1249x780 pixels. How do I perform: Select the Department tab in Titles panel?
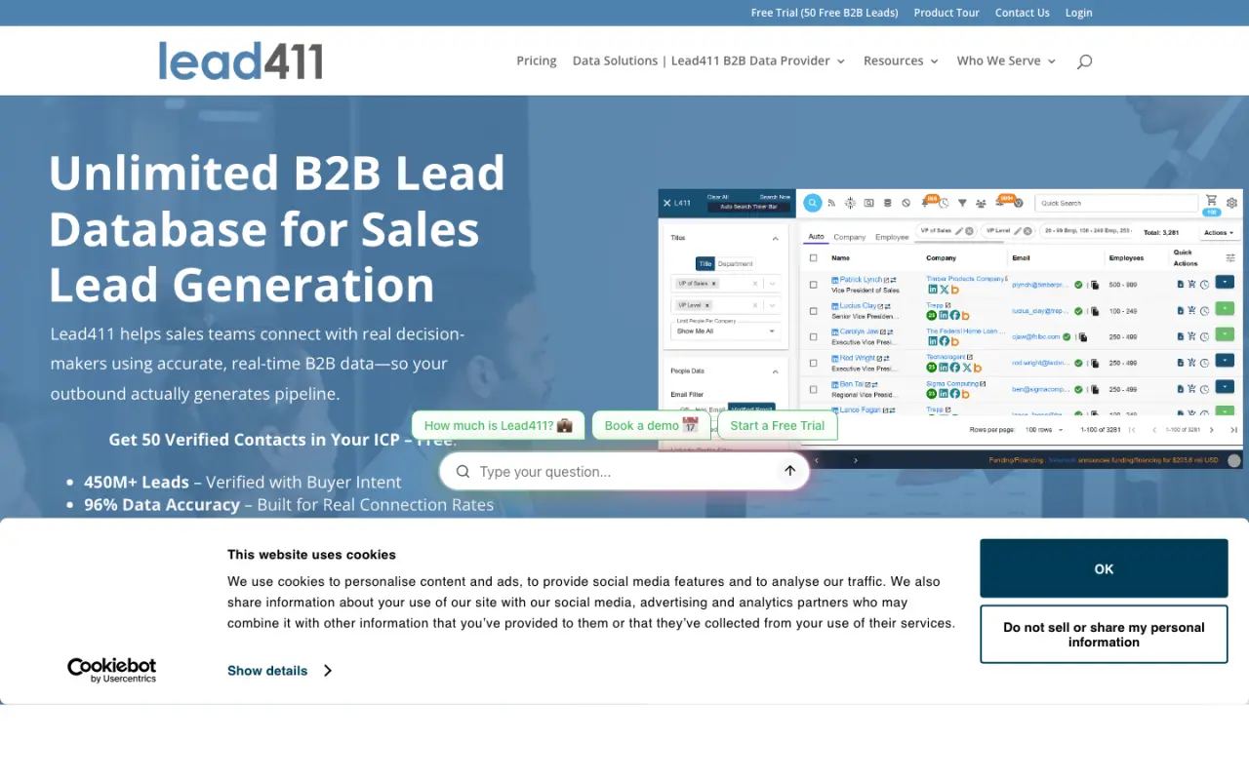[735, 263]
